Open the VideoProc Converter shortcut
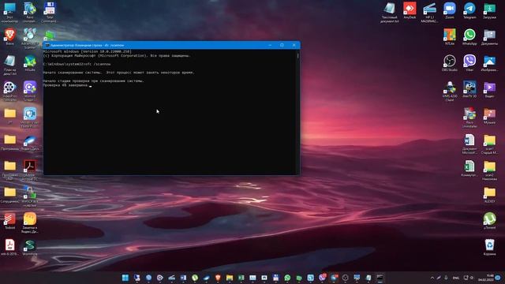 9,91
